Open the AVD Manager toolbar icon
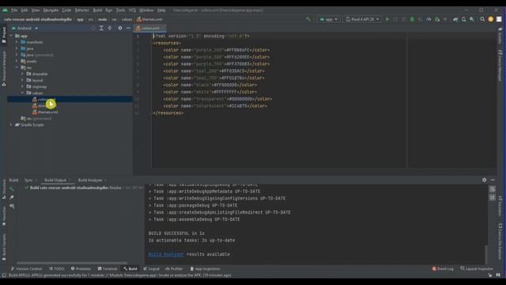 [464, 19]
